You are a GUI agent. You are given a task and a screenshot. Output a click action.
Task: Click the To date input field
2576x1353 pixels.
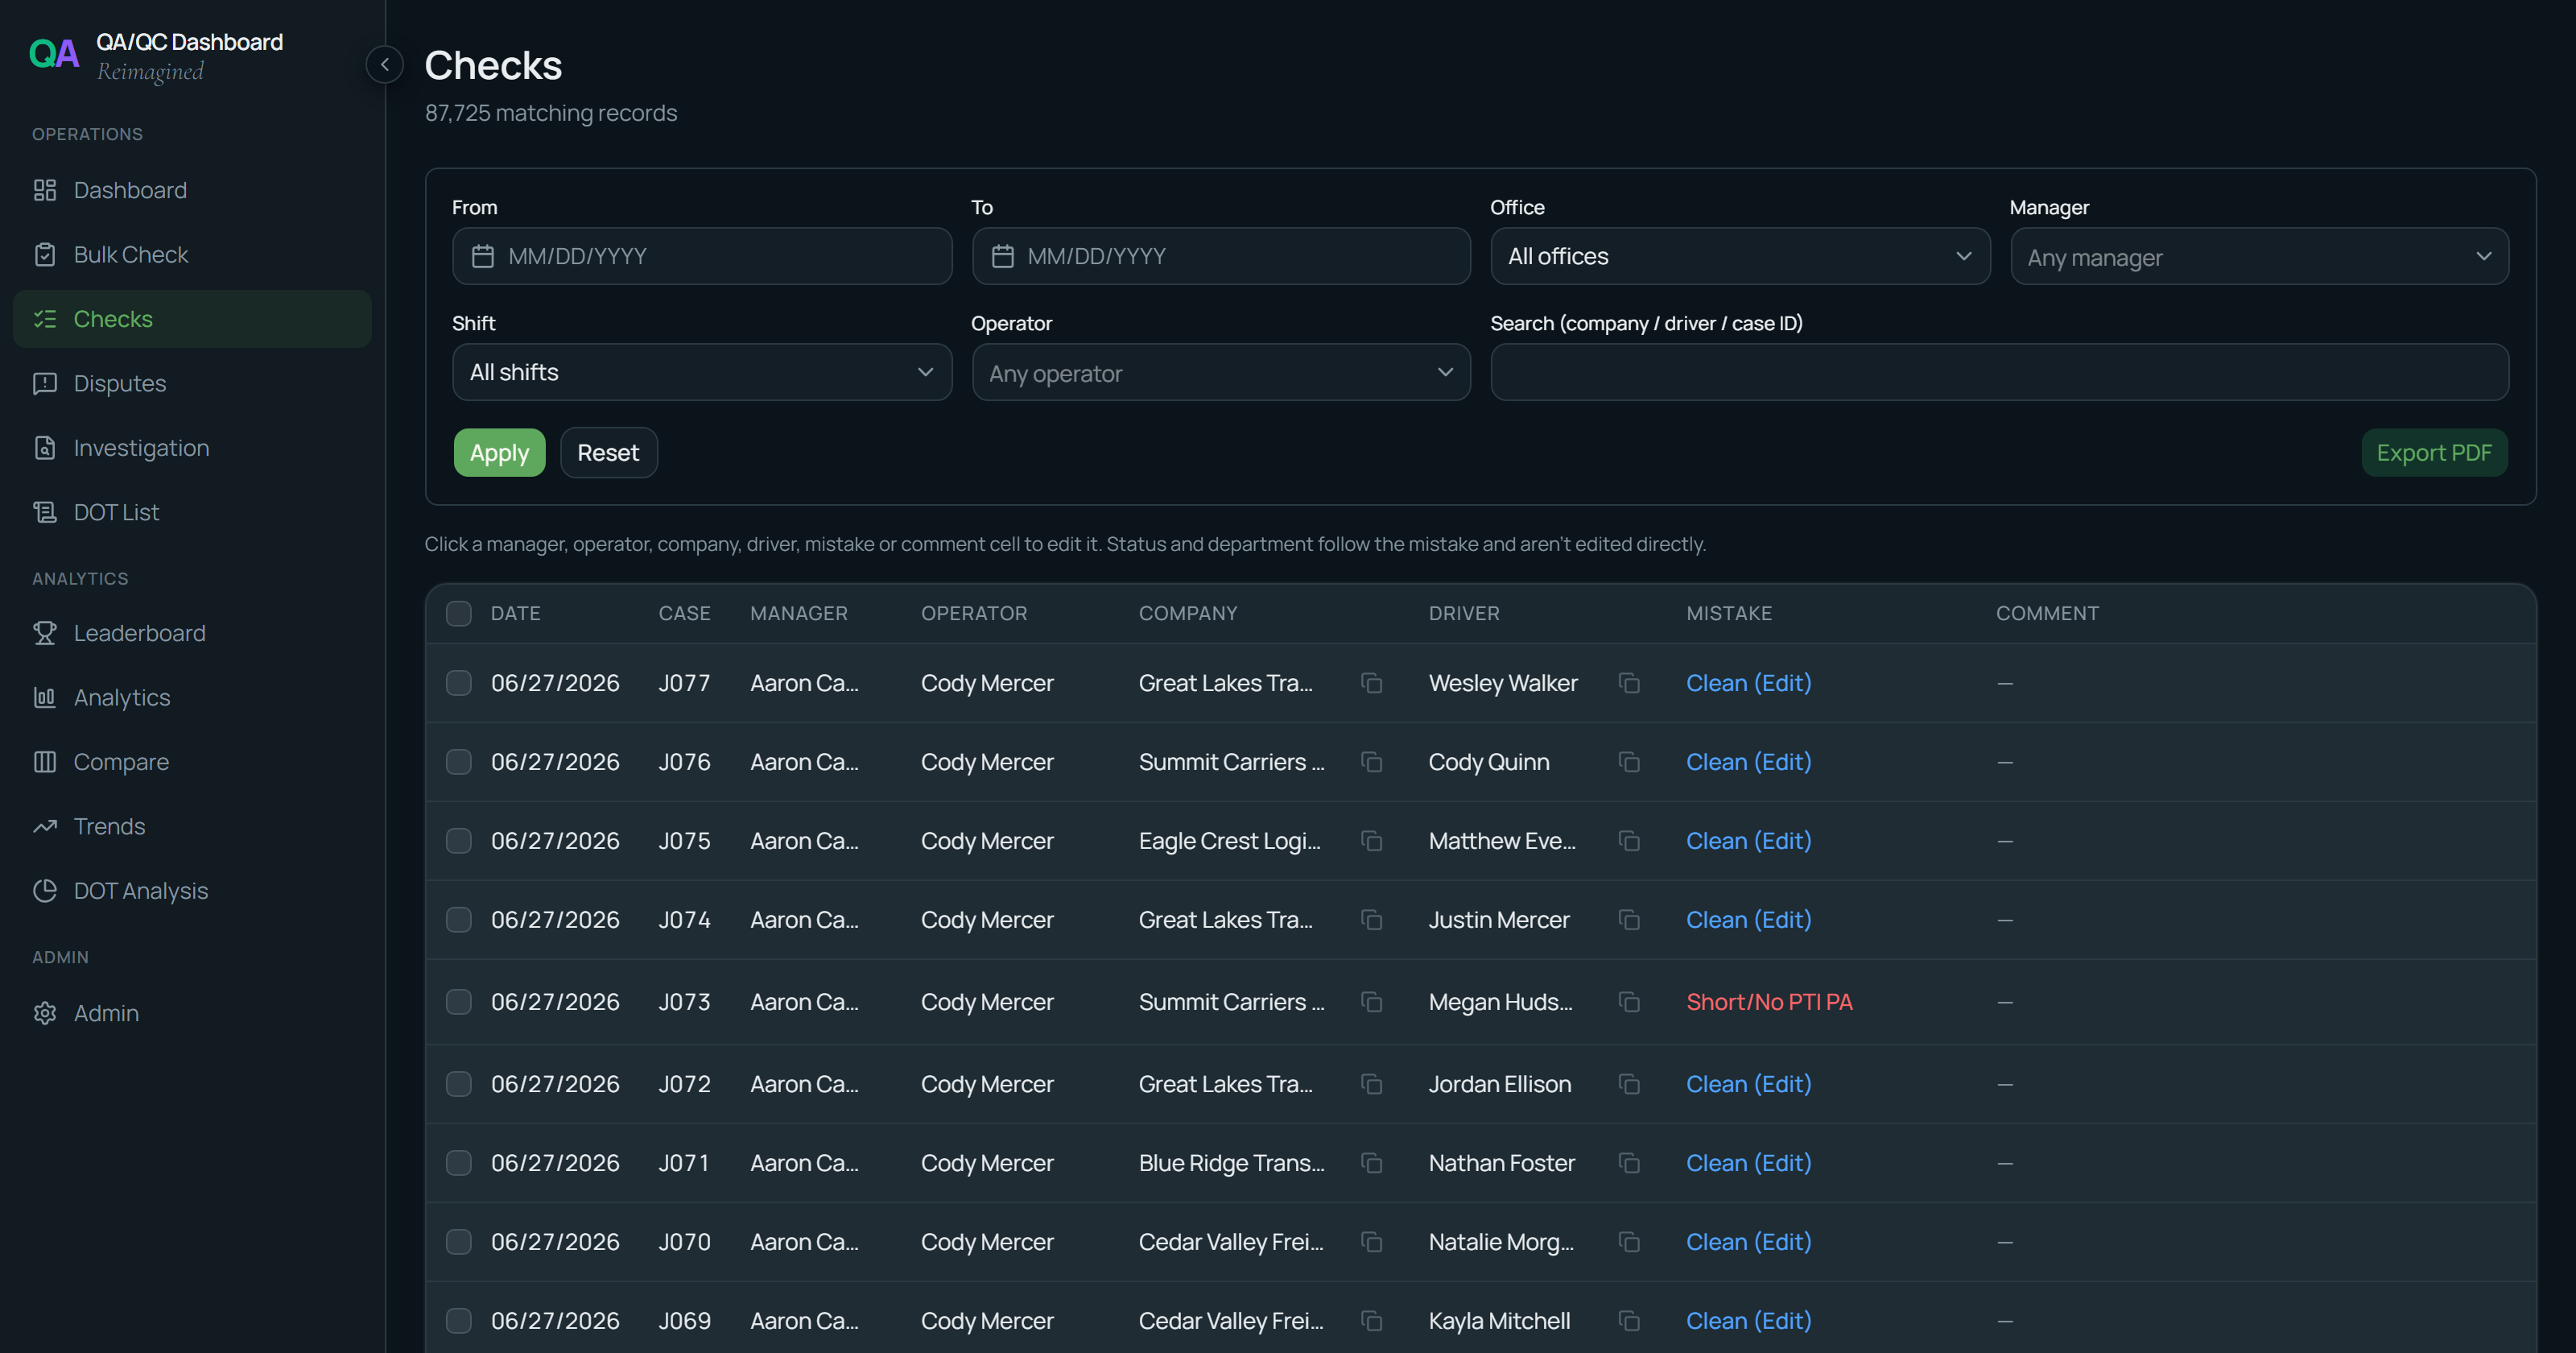(1221, 256)
